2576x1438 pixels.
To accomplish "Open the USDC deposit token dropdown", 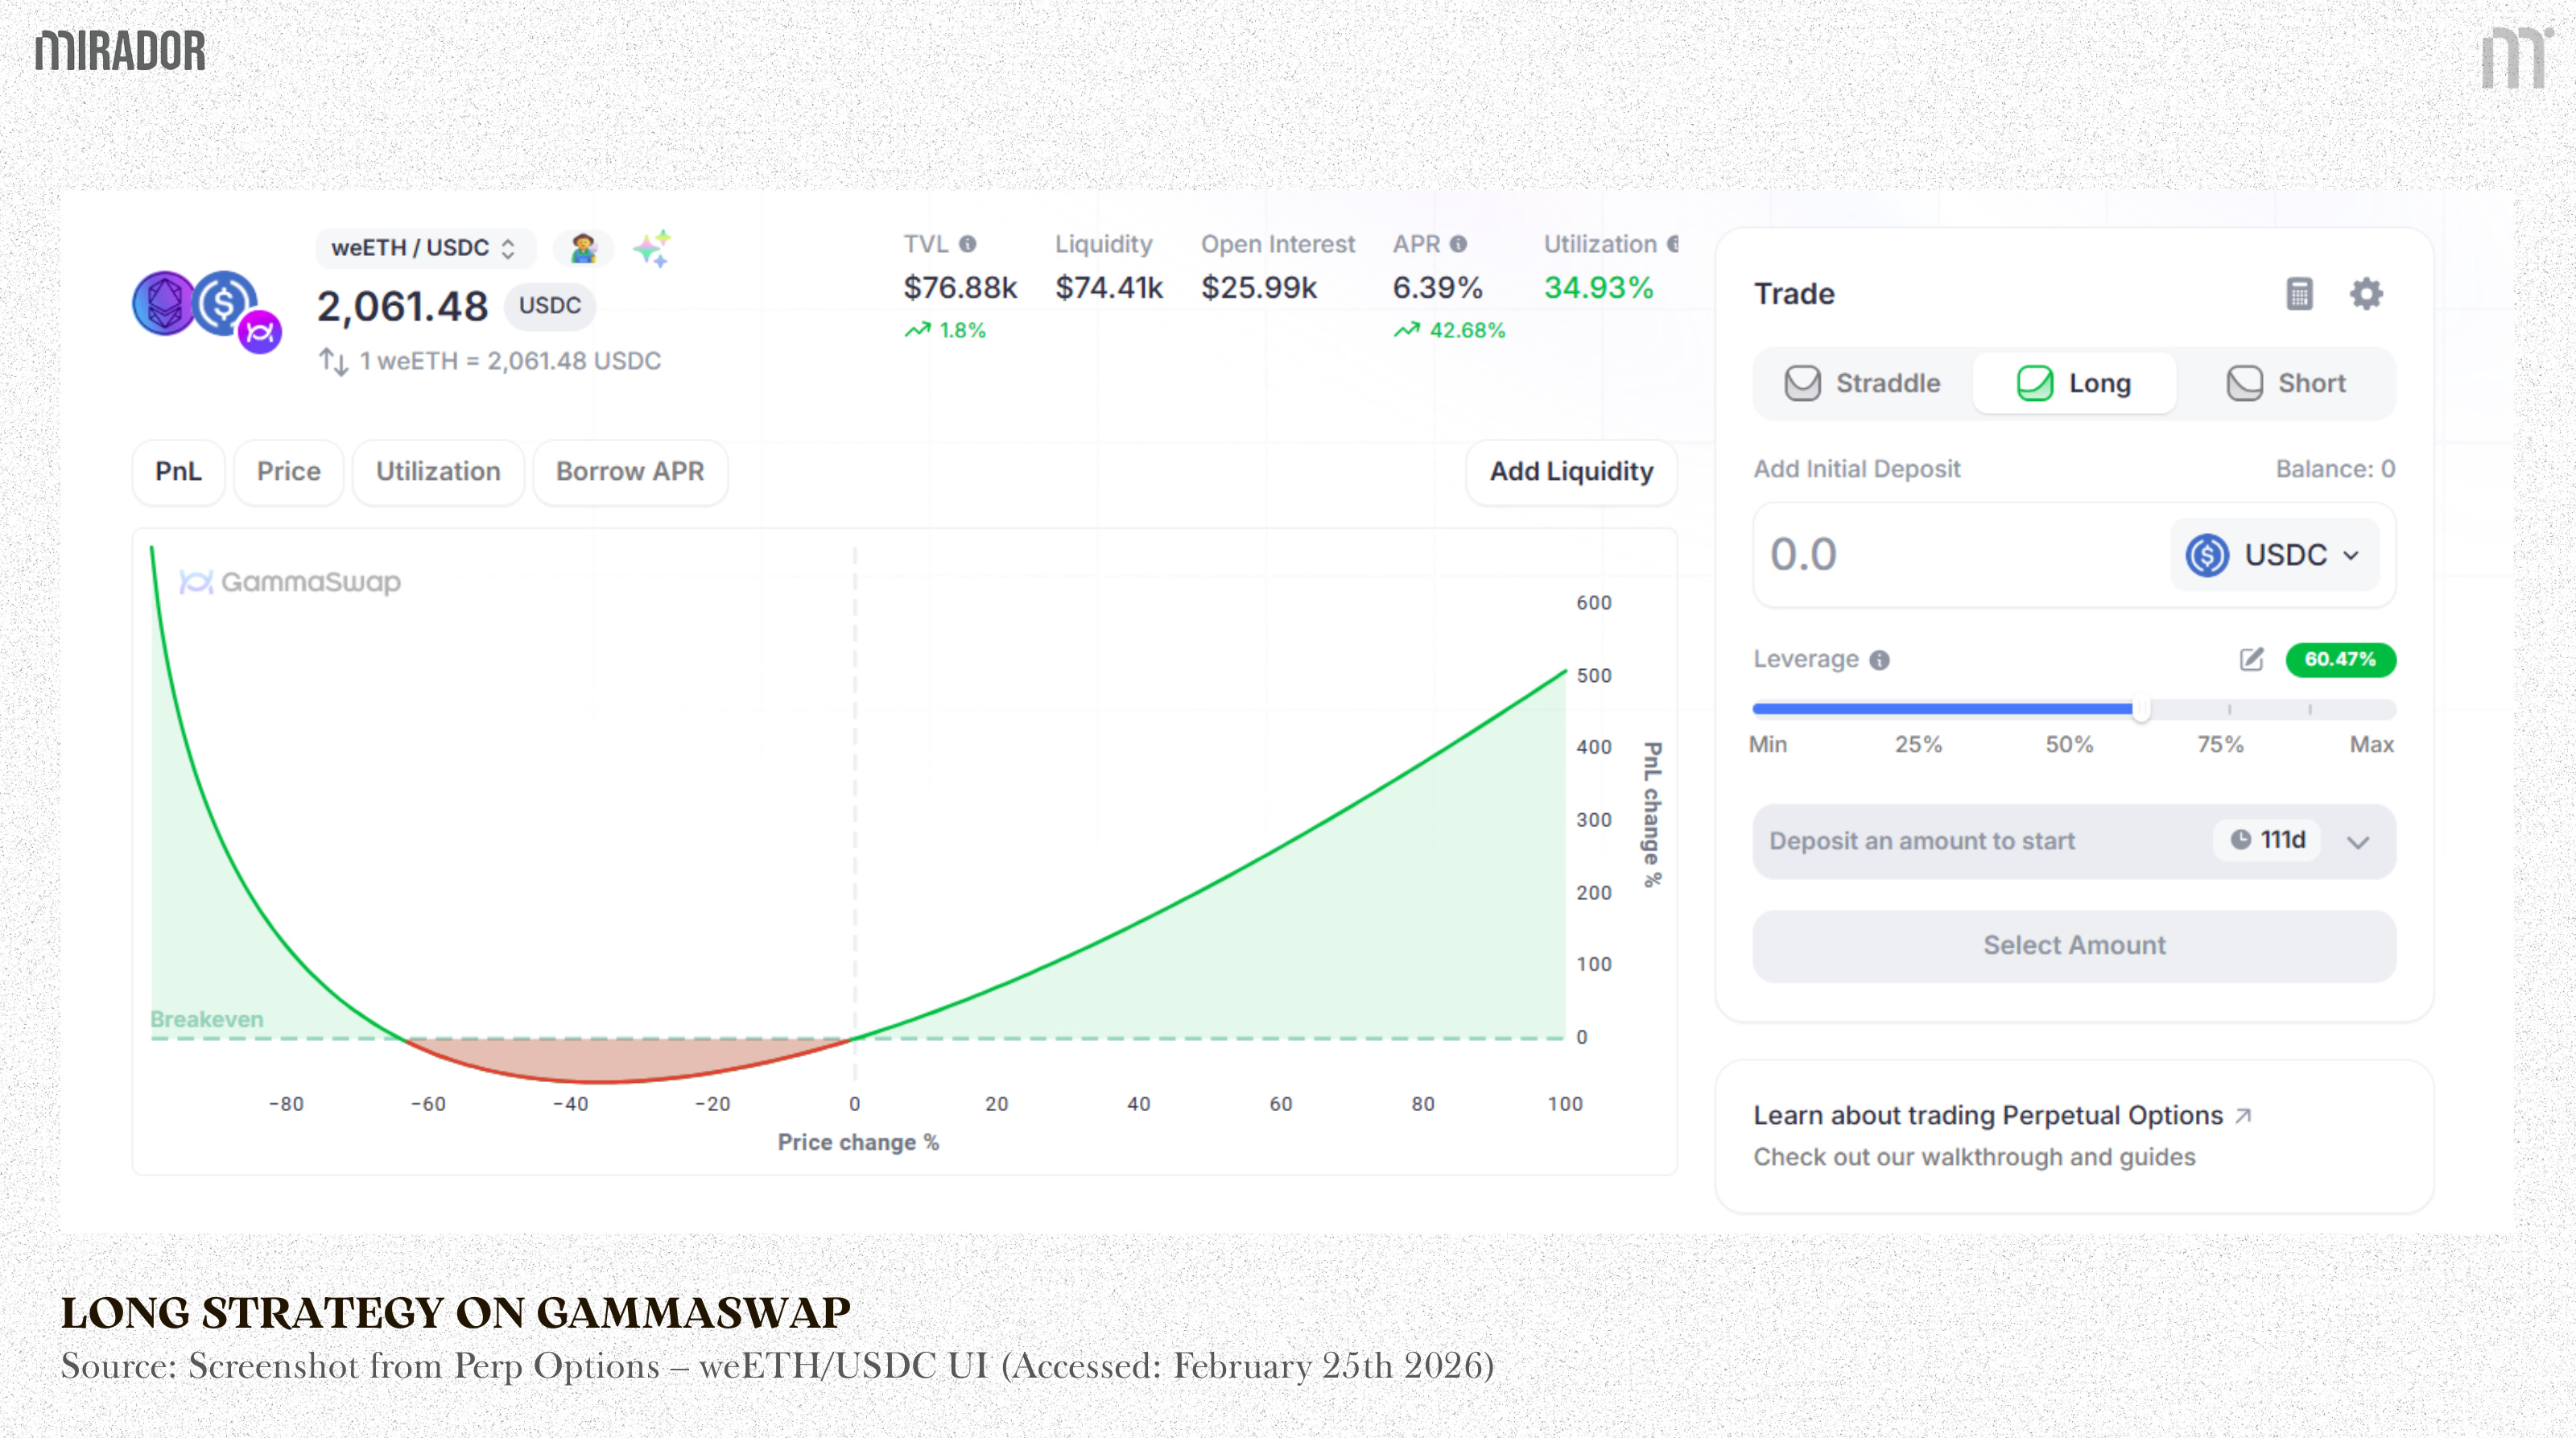I will click(x=2274, y=555).
